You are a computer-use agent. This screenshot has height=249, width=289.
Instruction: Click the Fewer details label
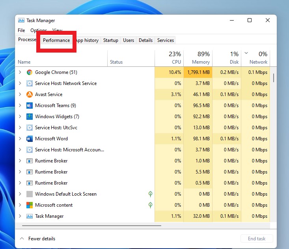42,239
